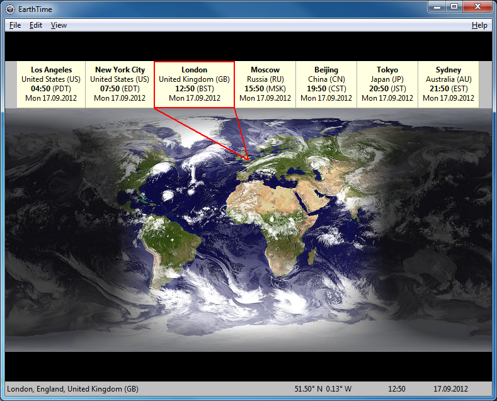The height and width of the screenshot is (401, 497).
Task: Click the 17.09.2012 date in status bar
Action: (x=452, y=389)
